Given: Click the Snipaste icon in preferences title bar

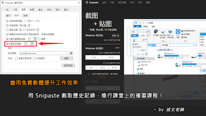Looking at the screenshot, I should [3, 3].
